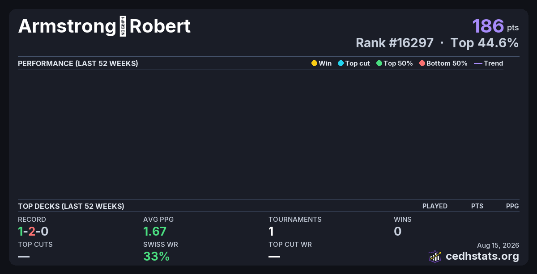Click the cyan Top cut legend dot
Image resolution: width=537 pixels, height=274 pixels.
tap(341, 63)
